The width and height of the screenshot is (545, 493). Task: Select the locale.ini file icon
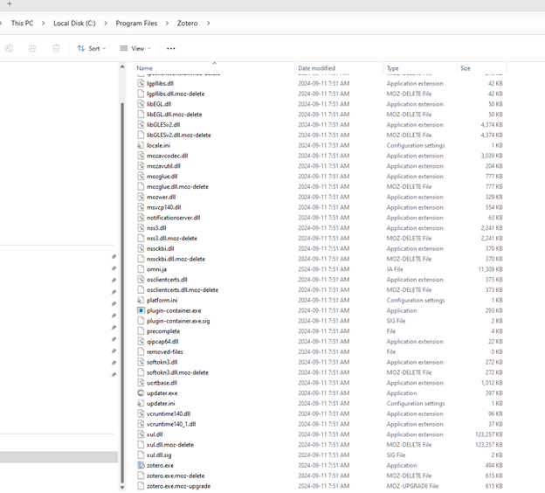pyautogui.click(x=141, y=145)
